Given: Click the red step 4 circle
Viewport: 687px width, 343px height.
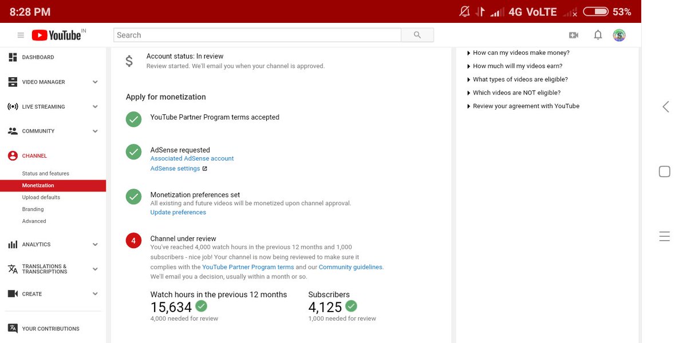Looking at the screenshot, I should (133, 241).
